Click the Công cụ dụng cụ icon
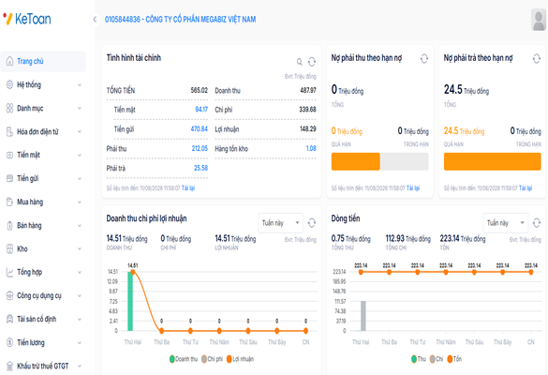 (9, 295)
